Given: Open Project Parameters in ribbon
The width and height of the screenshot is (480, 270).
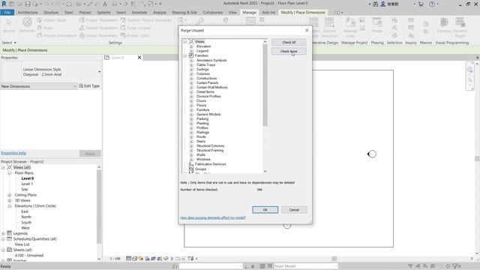Looking at the screenshot, I should tap(98, 20).
